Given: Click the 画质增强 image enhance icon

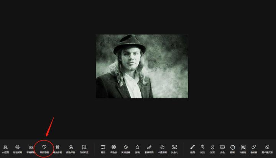Looking at the screenshot, I should pyautogui.click(x=44, y=147).
